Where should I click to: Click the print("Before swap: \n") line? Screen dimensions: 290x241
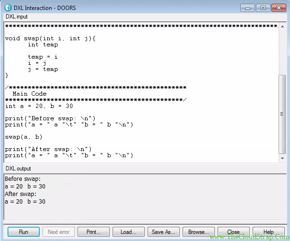[x=50, y=118]
